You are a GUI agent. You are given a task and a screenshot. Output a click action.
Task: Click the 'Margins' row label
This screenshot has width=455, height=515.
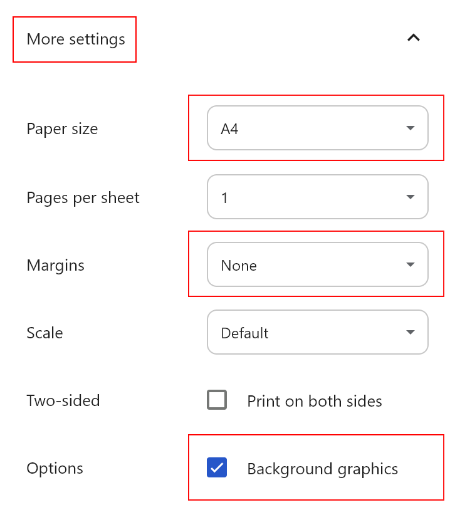pos(55,266)
